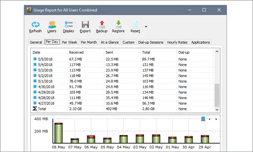Select the 4/30/2018 date entry
253x152 pixels.
pos(46,87)
